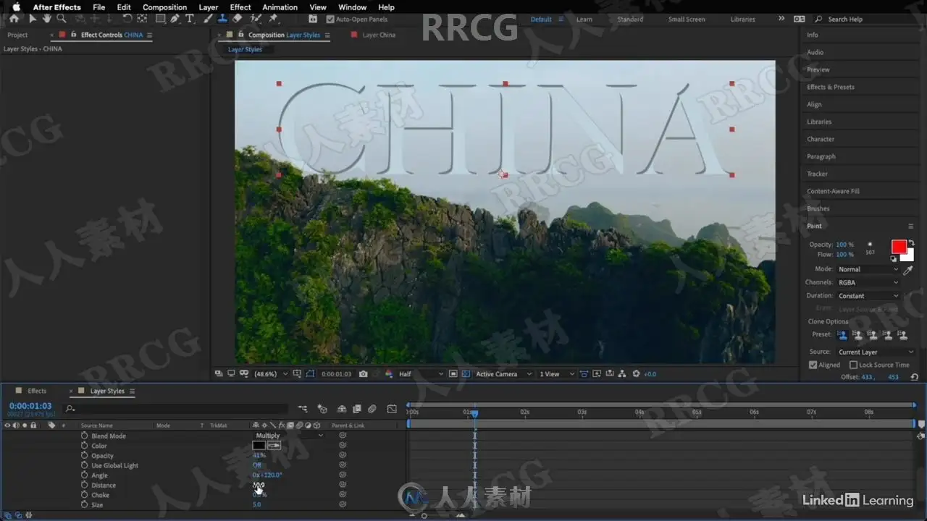This screenshot has height=521, width=927.
Task: Open the Graph Editor icon
Action: [392, 409]
